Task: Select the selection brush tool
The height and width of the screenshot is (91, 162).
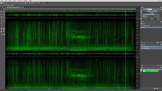Action: point(1,23)
